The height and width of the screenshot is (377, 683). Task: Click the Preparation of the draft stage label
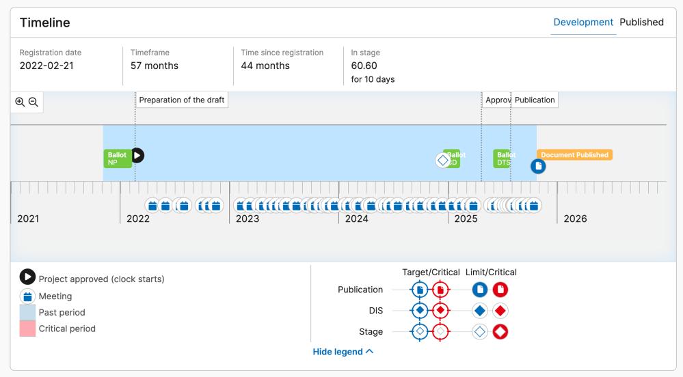182,100
